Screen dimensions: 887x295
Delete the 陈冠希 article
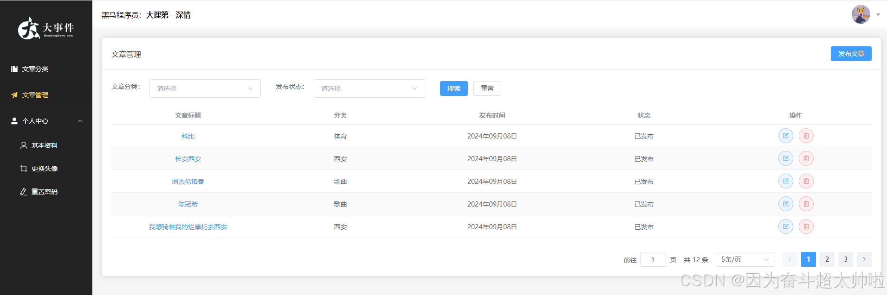coord(806,204)
